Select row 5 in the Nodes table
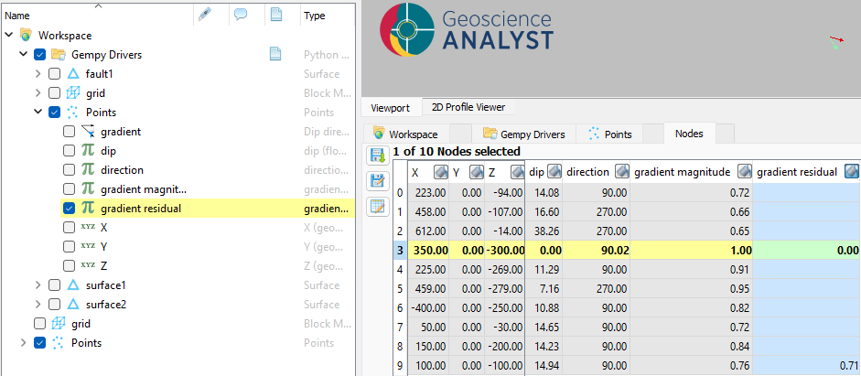 (400, 287)
